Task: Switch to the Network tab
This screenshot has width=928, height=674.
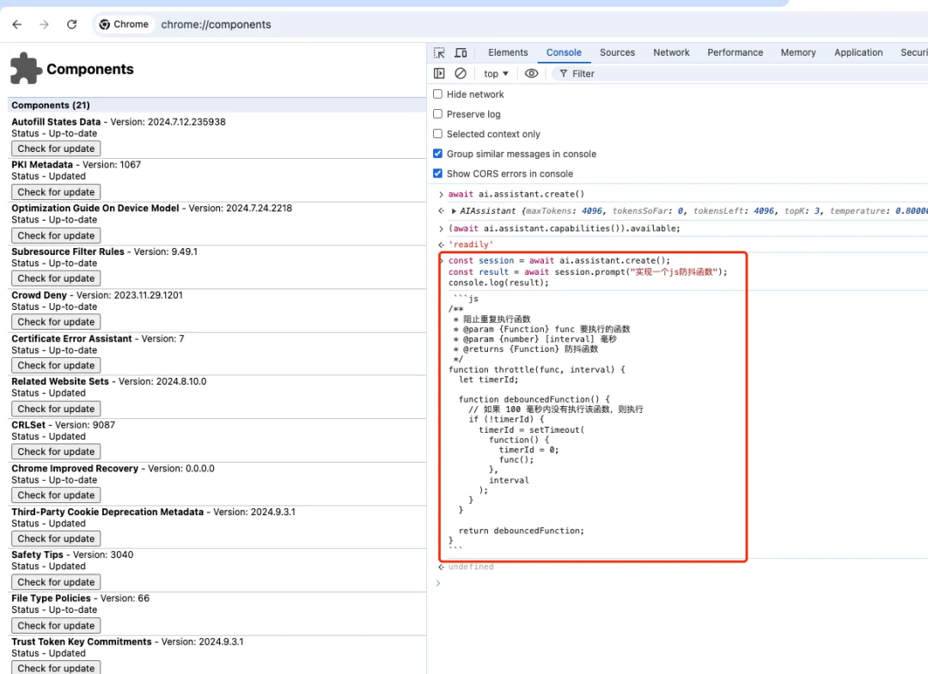Action: tap(671, 52)
